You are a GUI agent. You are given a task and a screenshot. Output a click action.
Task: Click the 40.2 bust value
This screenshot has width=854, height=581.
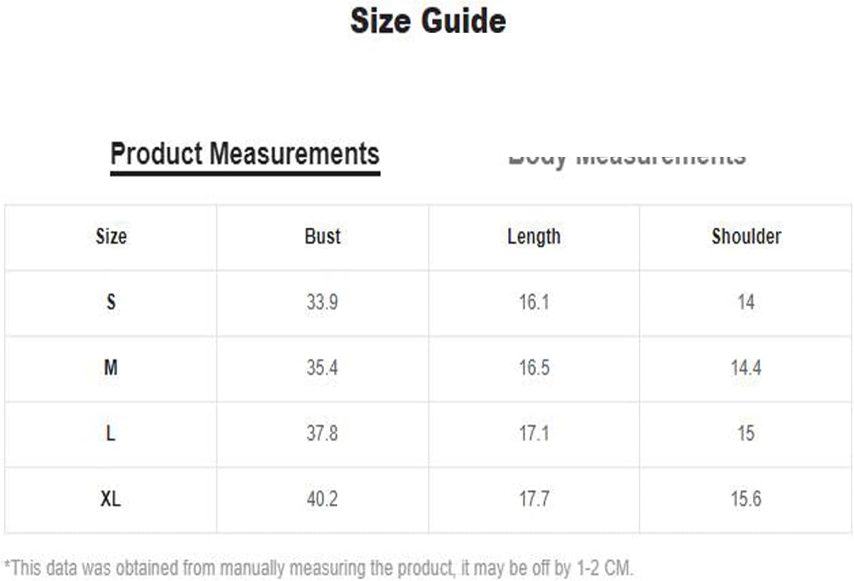322,499
